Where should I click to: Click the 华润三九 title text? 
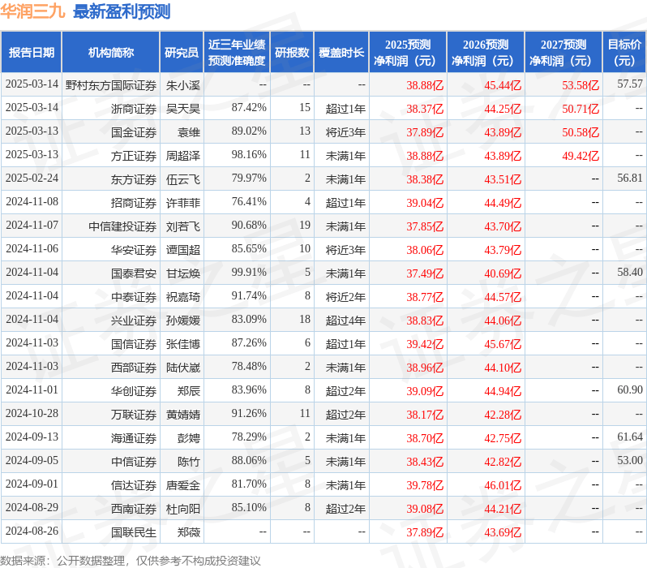[32, 11]
